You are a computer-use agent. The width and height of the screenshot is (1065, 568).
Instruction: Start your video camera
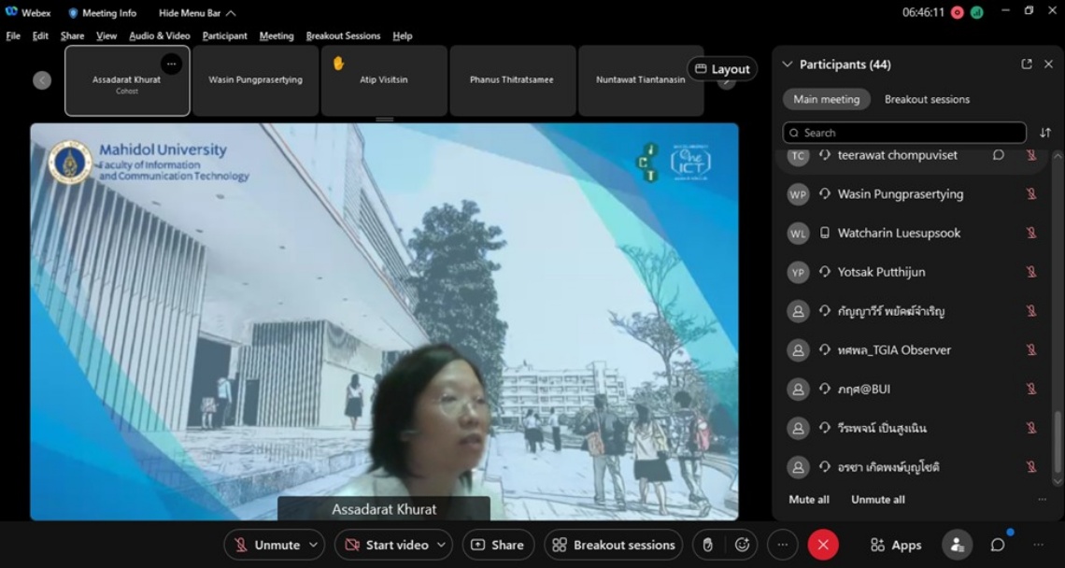point(385,545)
